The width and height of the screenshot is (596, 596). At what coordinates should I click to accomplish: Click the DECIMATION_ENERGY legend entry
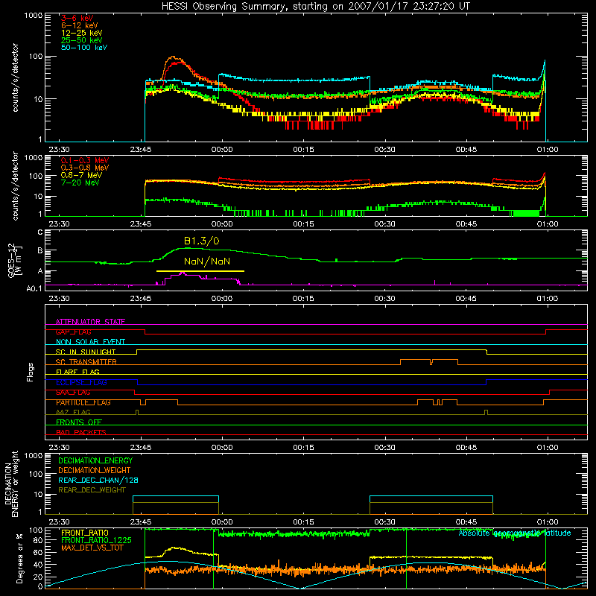(x=95, y=460)
